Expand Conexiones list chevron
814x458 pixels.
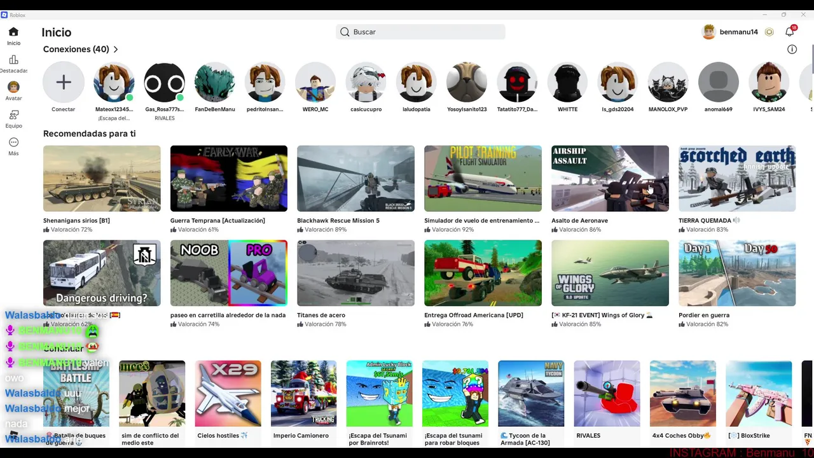116,49
